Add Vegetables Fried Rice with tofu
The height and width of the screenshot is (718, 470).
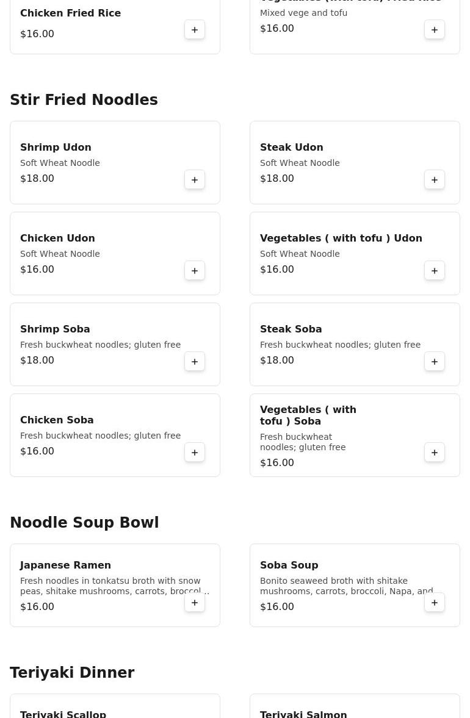[x=435, y=30]
